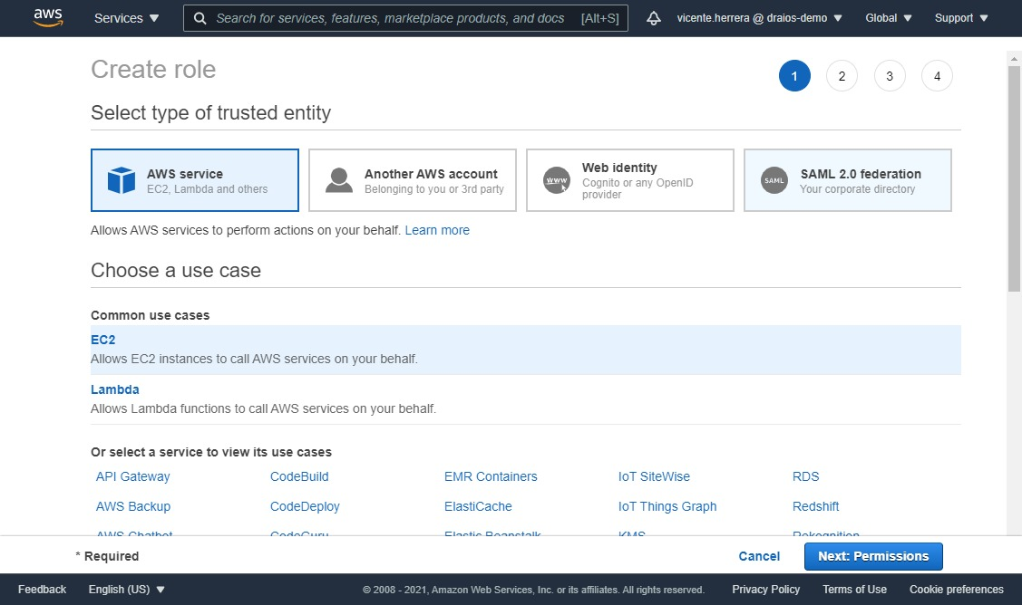The image size is (1022, 605).
Task: Open the Global region dropdown
Action: point(889,18)
